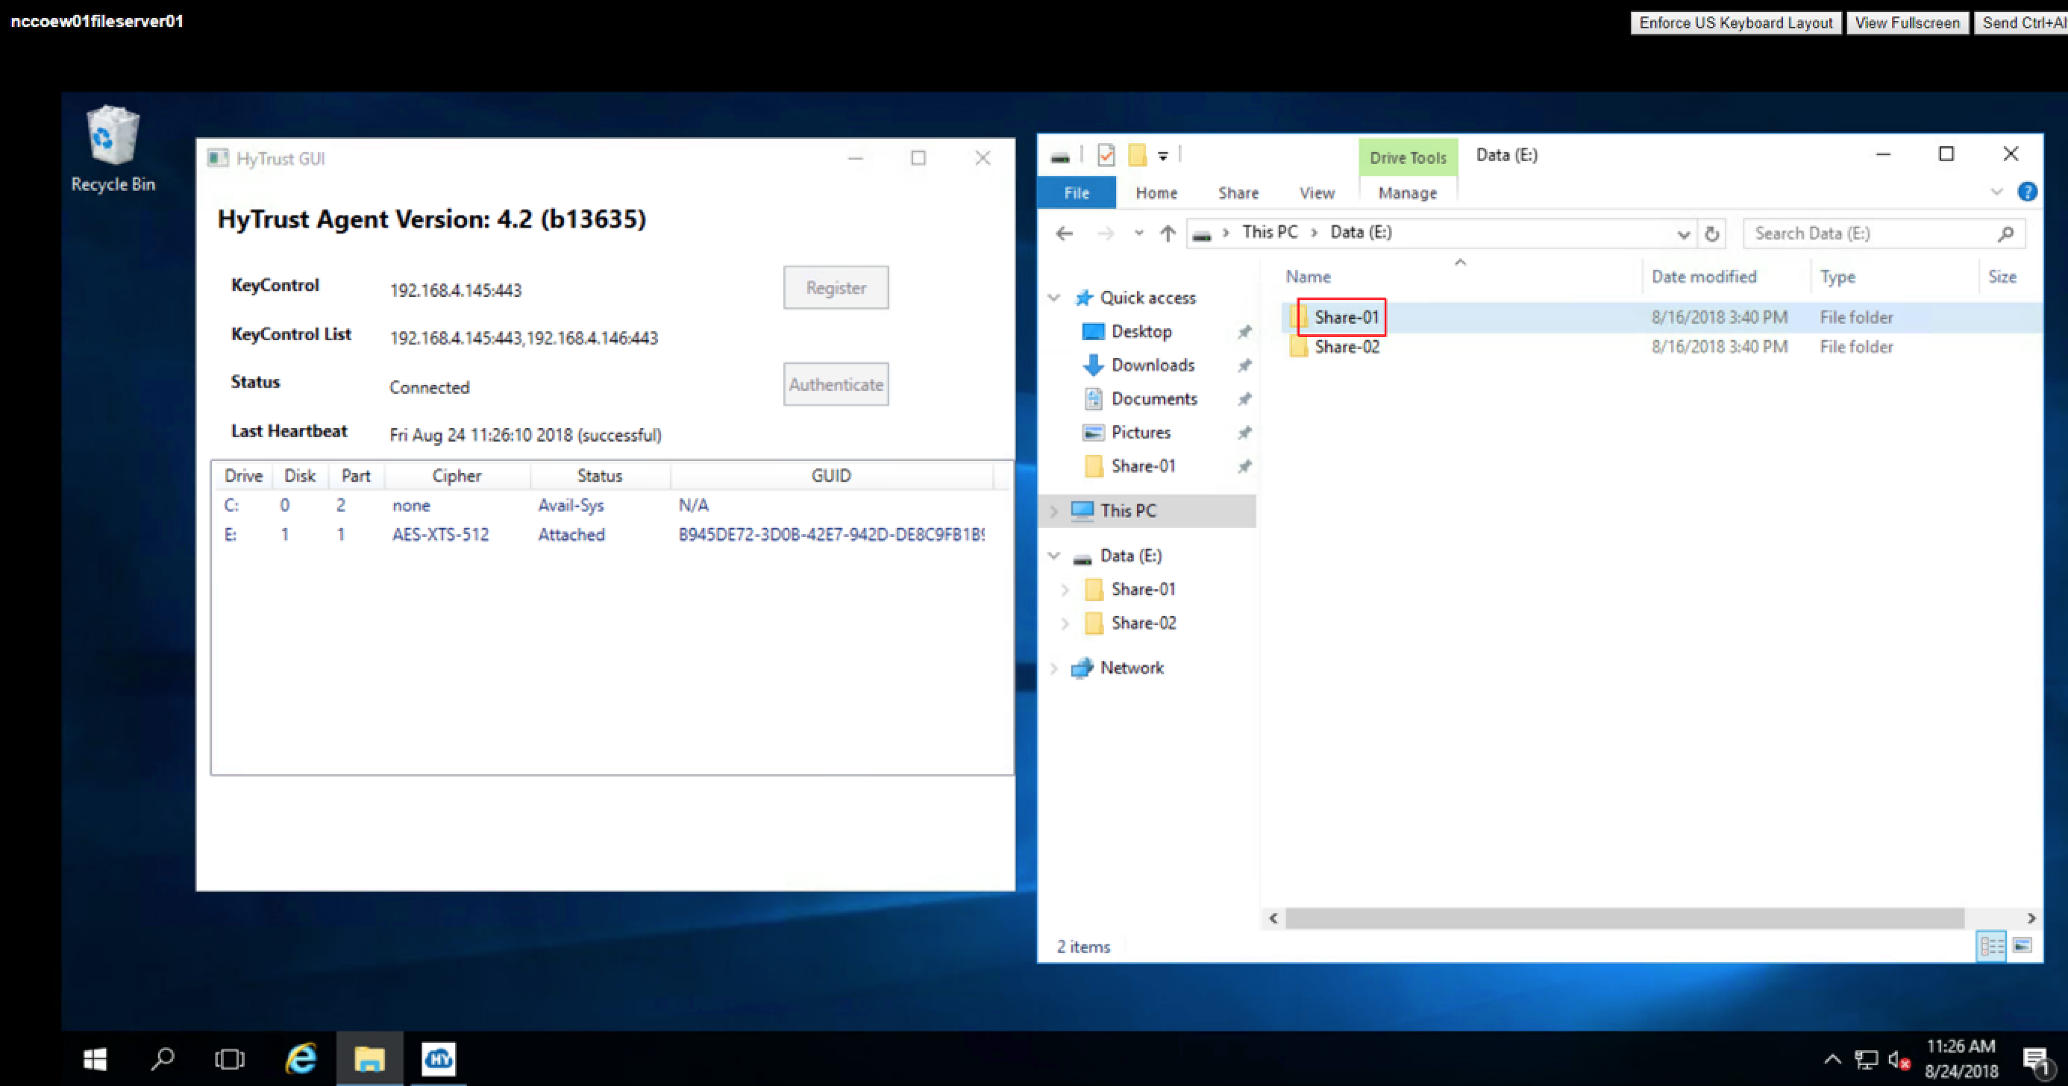Click the Register button in HyTrust

[x=836, y=287]
